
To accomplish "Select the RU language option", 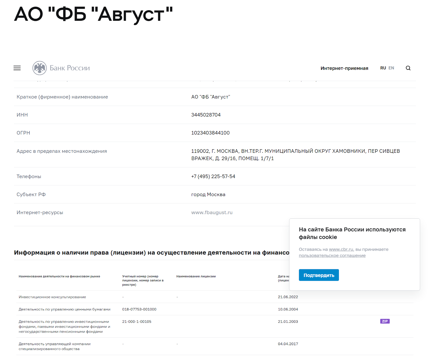I will coord(383,68).
